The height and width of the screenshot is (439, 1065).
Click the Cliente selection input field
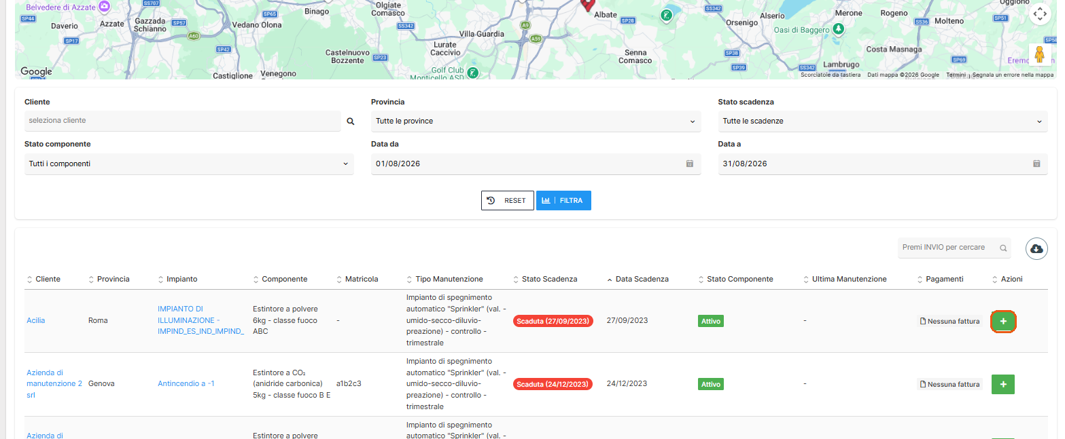[182, 121]
